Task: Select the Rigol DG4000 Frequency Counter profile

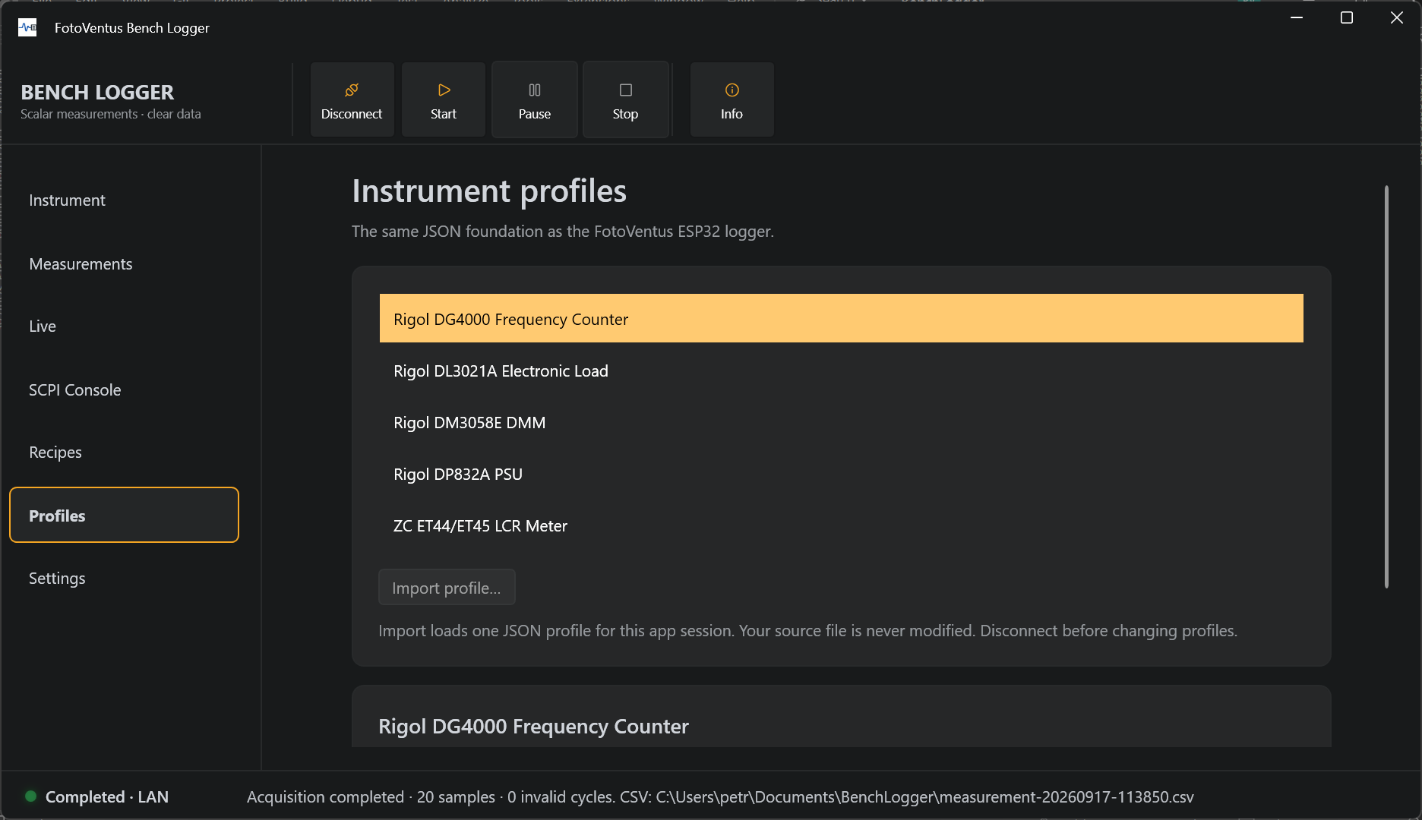Action: [841, 319]
